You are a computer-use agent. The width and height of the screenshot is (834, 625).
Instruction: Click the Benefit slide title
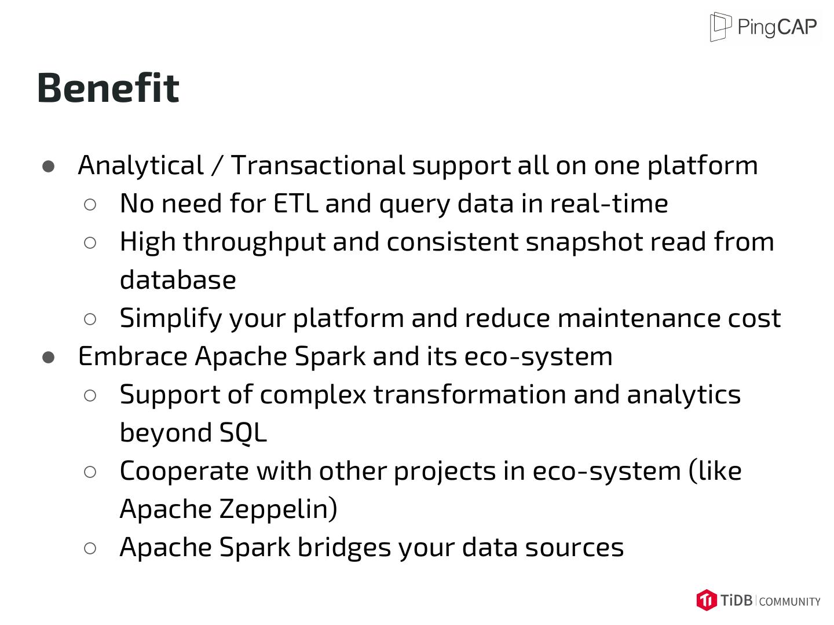click(x=108, y=88)
